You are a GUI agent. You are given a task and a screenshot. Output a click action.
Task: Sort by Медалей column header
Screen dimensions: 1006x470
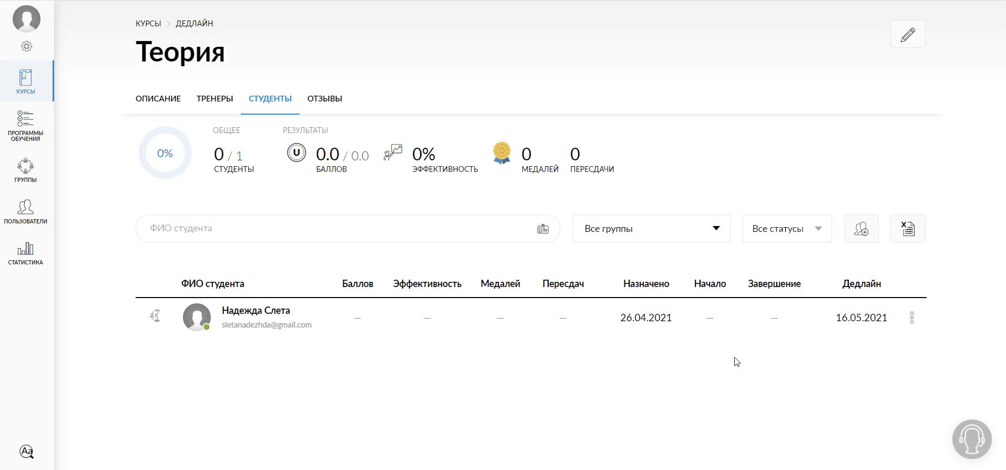click(x=500, y=284)
